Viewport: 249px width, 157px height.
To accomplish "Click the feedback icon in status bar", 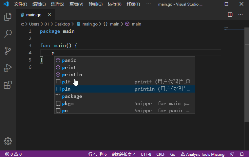I will [x=232, y=154].
